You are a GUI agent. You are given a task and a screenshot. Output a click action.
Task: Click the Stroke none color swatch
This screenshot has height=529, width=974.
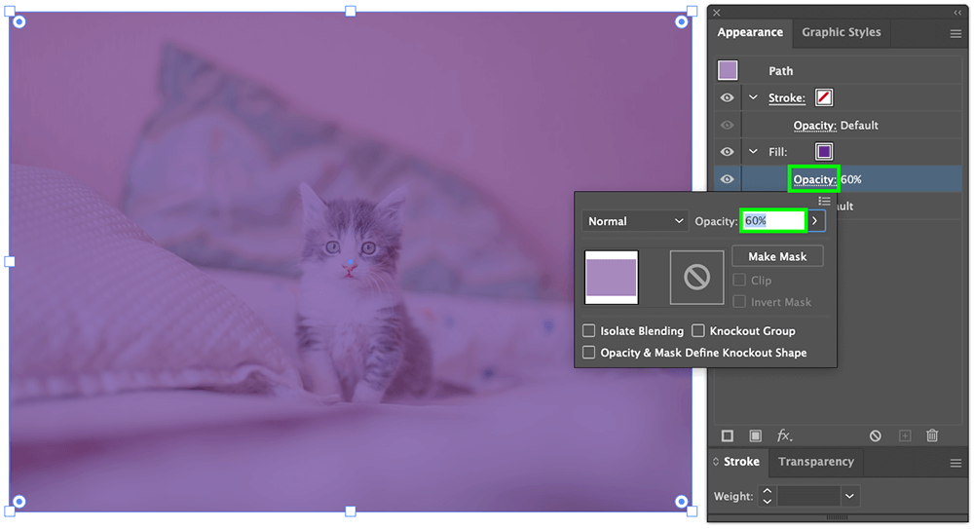(824, 97)
